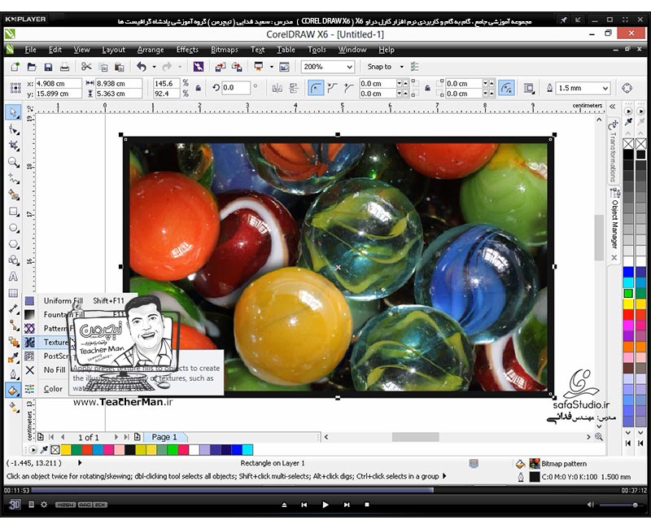This screenshot has height=529, width=651.
Task: Click the Undo arrow icon
Action: [142, 67]
